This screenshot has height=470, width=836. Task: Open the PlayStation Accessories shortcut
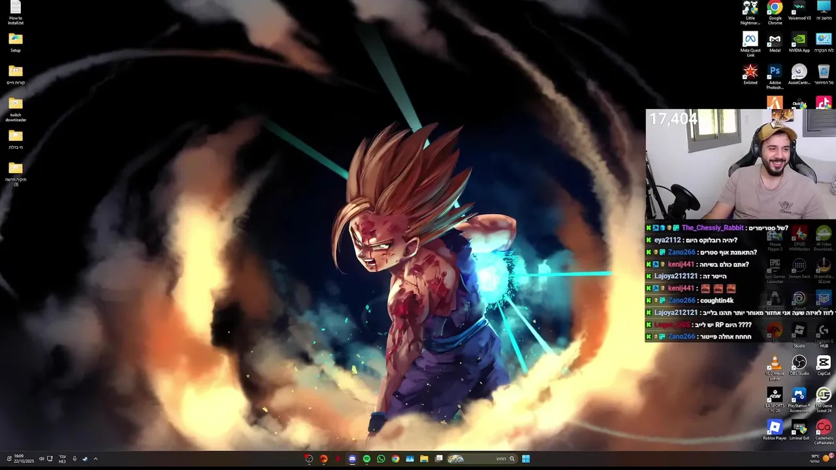[x=799, y=399]
